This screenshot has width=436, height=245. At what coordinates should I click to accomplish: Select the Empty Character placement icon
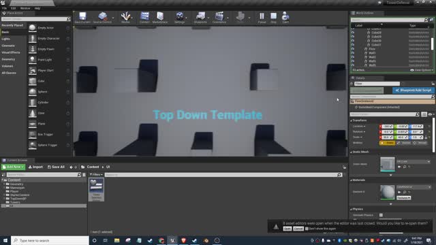(32, 38)
